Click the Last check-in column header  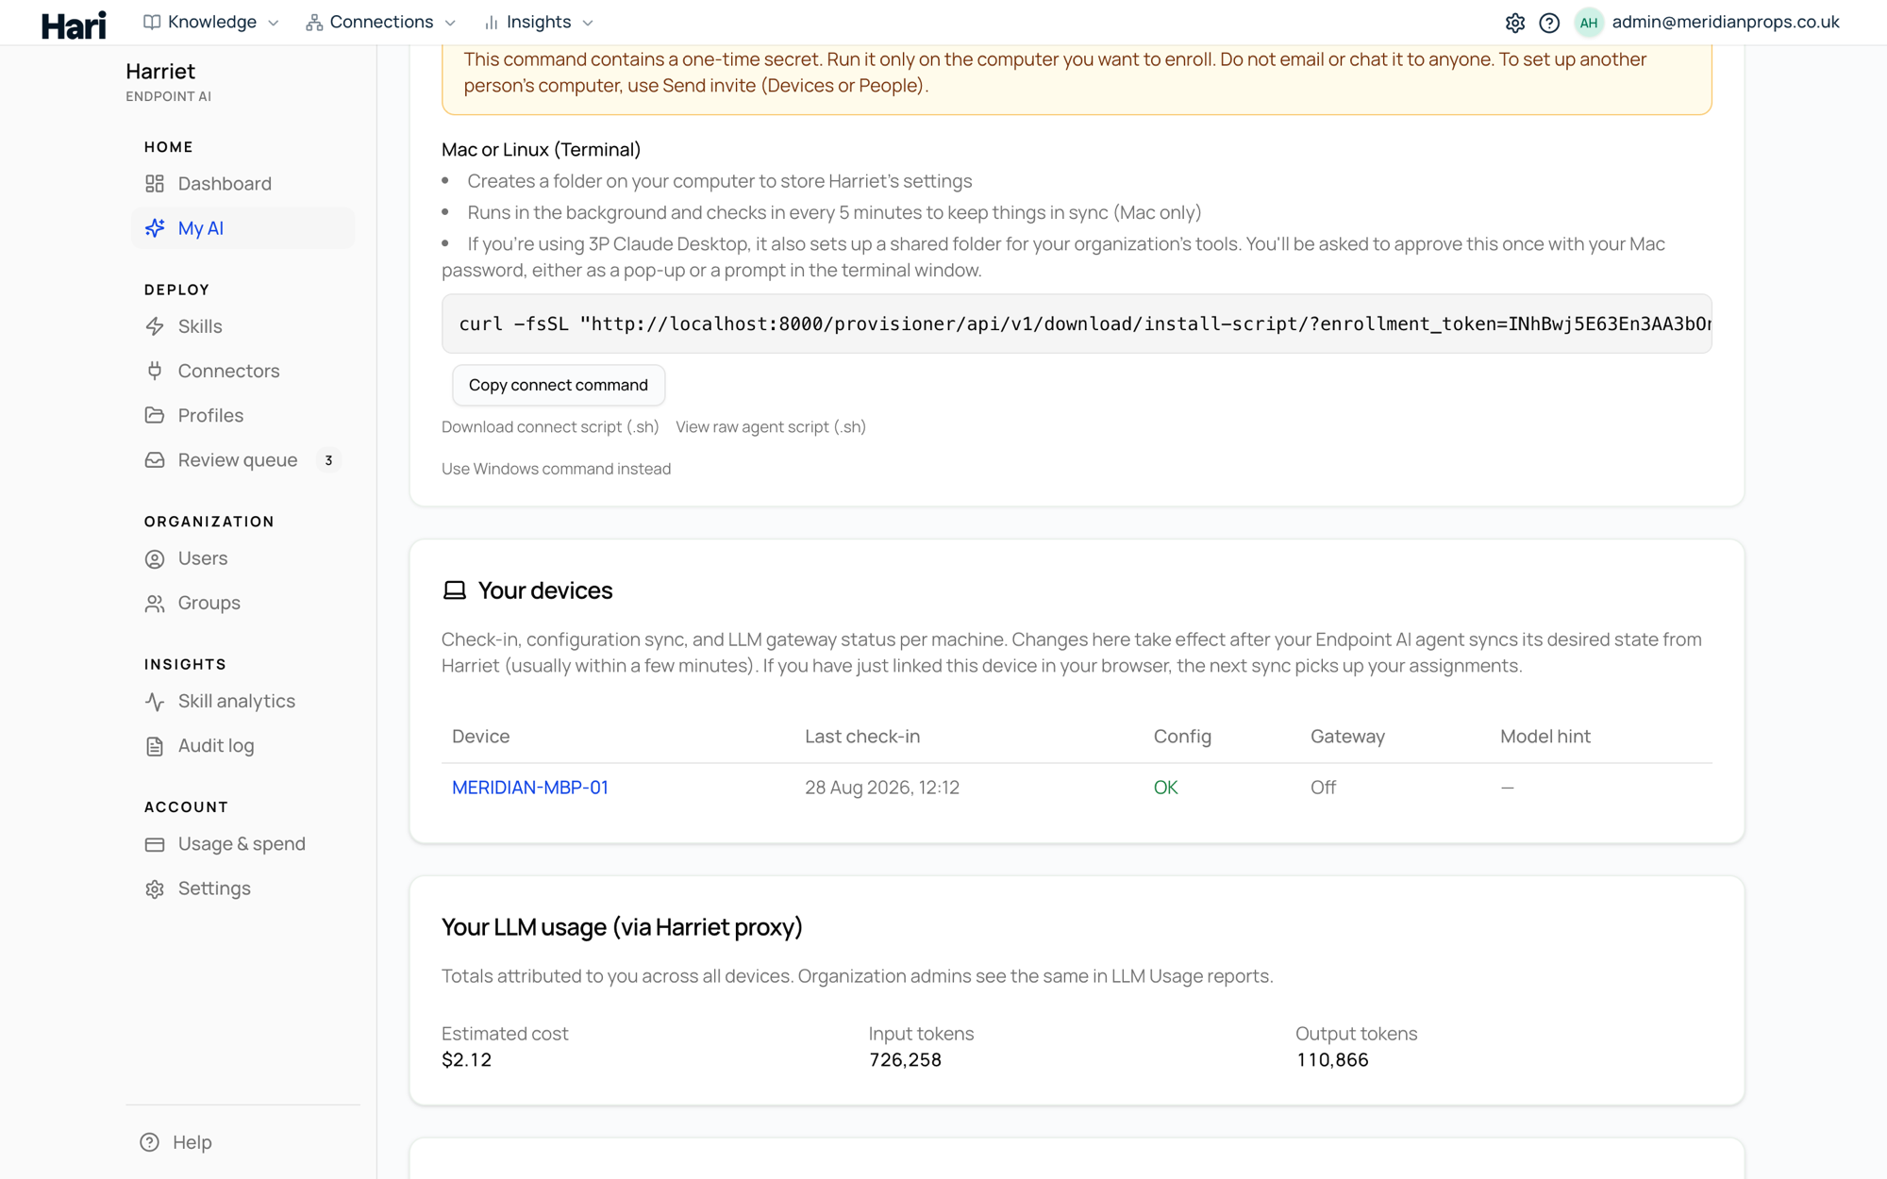pyautogui.click(x=862, y=737)
